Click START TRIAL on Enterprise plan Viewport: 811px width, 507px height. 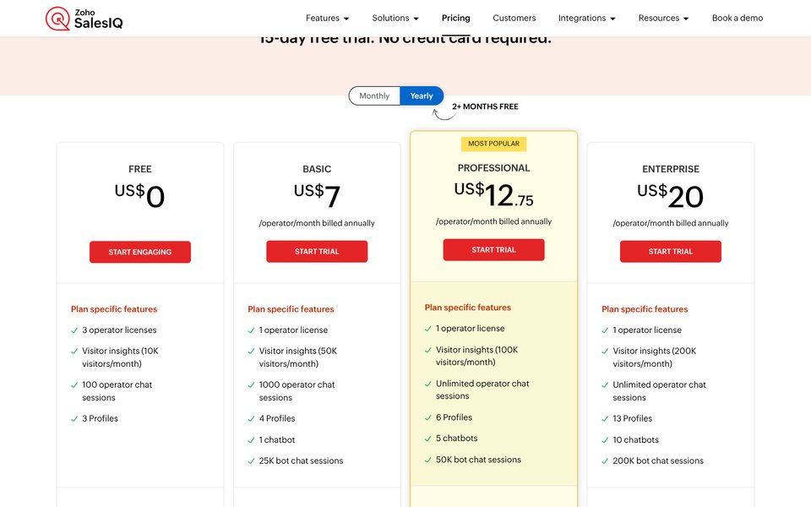click(671, 252)
